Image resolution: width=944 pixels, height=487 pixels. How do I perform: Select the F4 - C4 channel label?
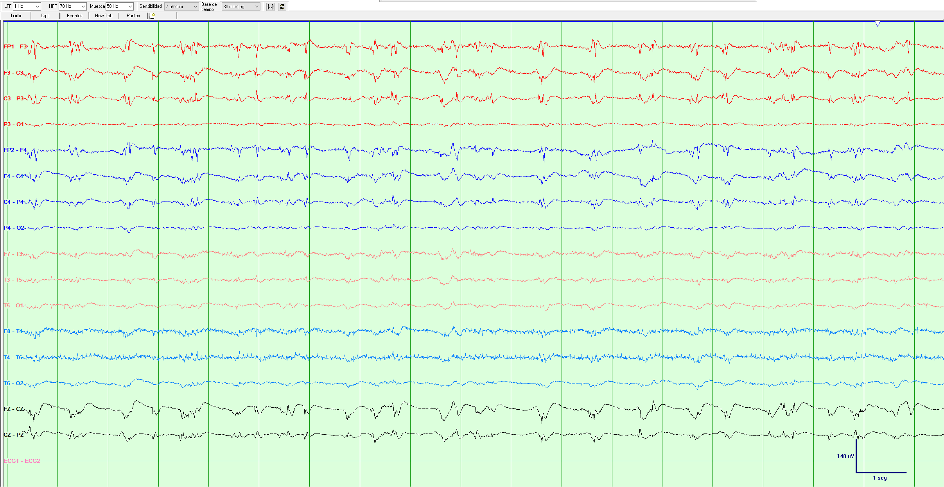pos(13,176)
